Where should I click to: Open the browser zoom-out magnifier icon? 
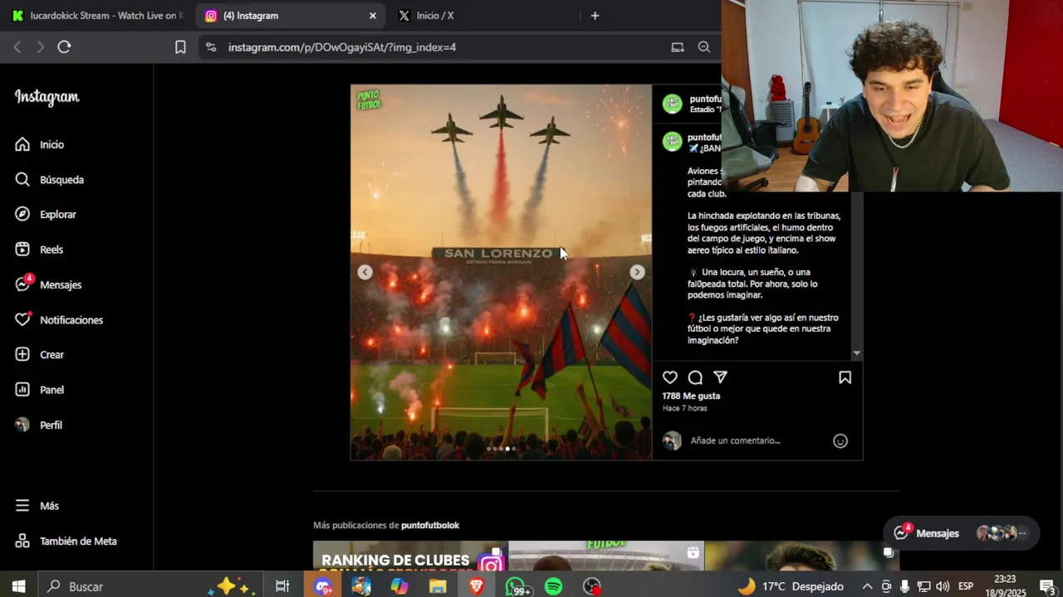pyautogui.click(x=704, y=47)
